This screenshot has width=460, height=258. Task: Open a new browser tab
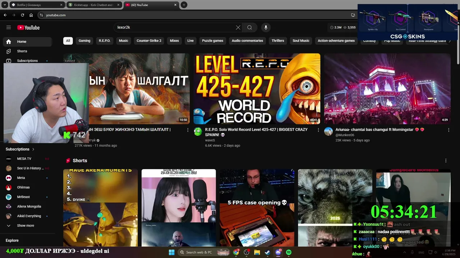pos(184,5)
